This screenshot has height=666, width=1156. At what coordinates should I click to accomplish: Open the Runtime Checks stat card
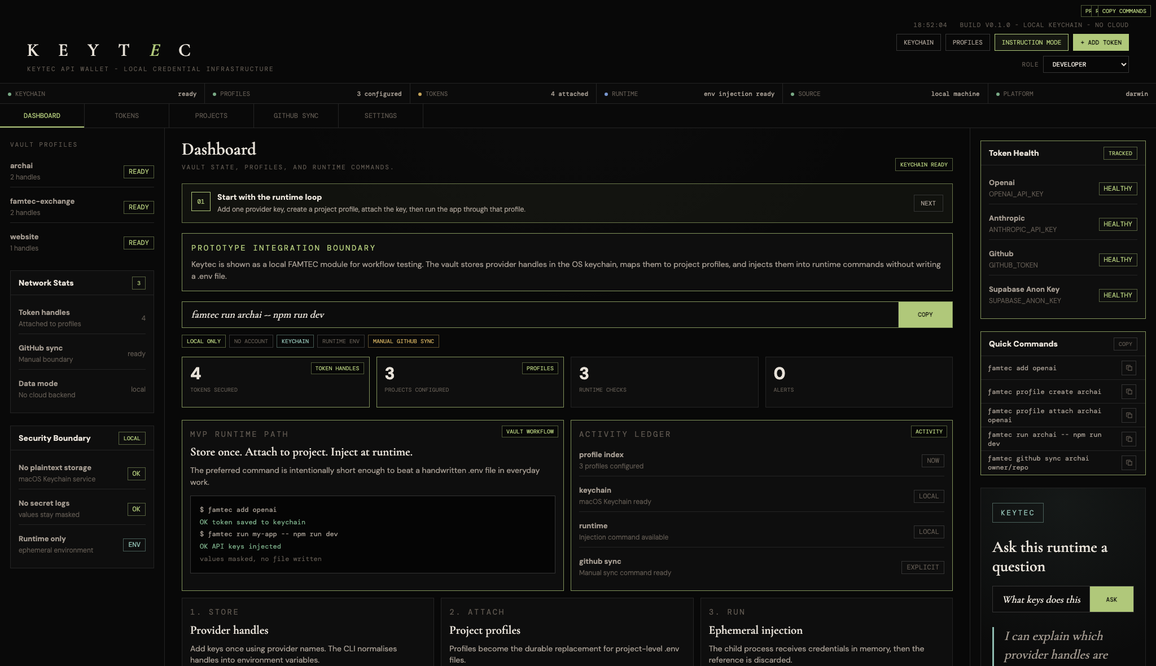[664, 382]
